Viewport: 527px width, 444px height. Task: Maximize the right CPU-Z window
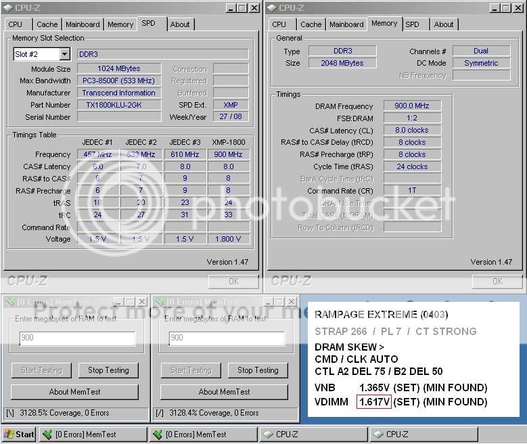(x=505, y=8)
